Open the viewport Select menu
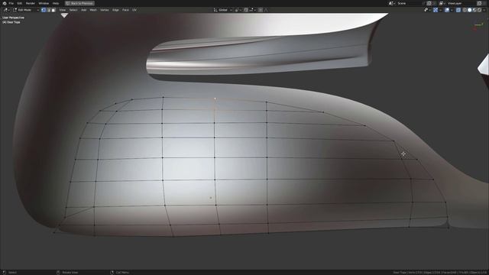Screen dimensions: 489x275 73,10
